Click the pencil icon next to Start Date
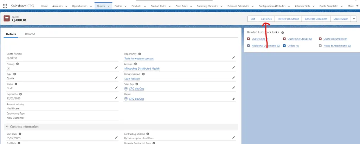Screen dimensions: 360x144 point(116,138)
